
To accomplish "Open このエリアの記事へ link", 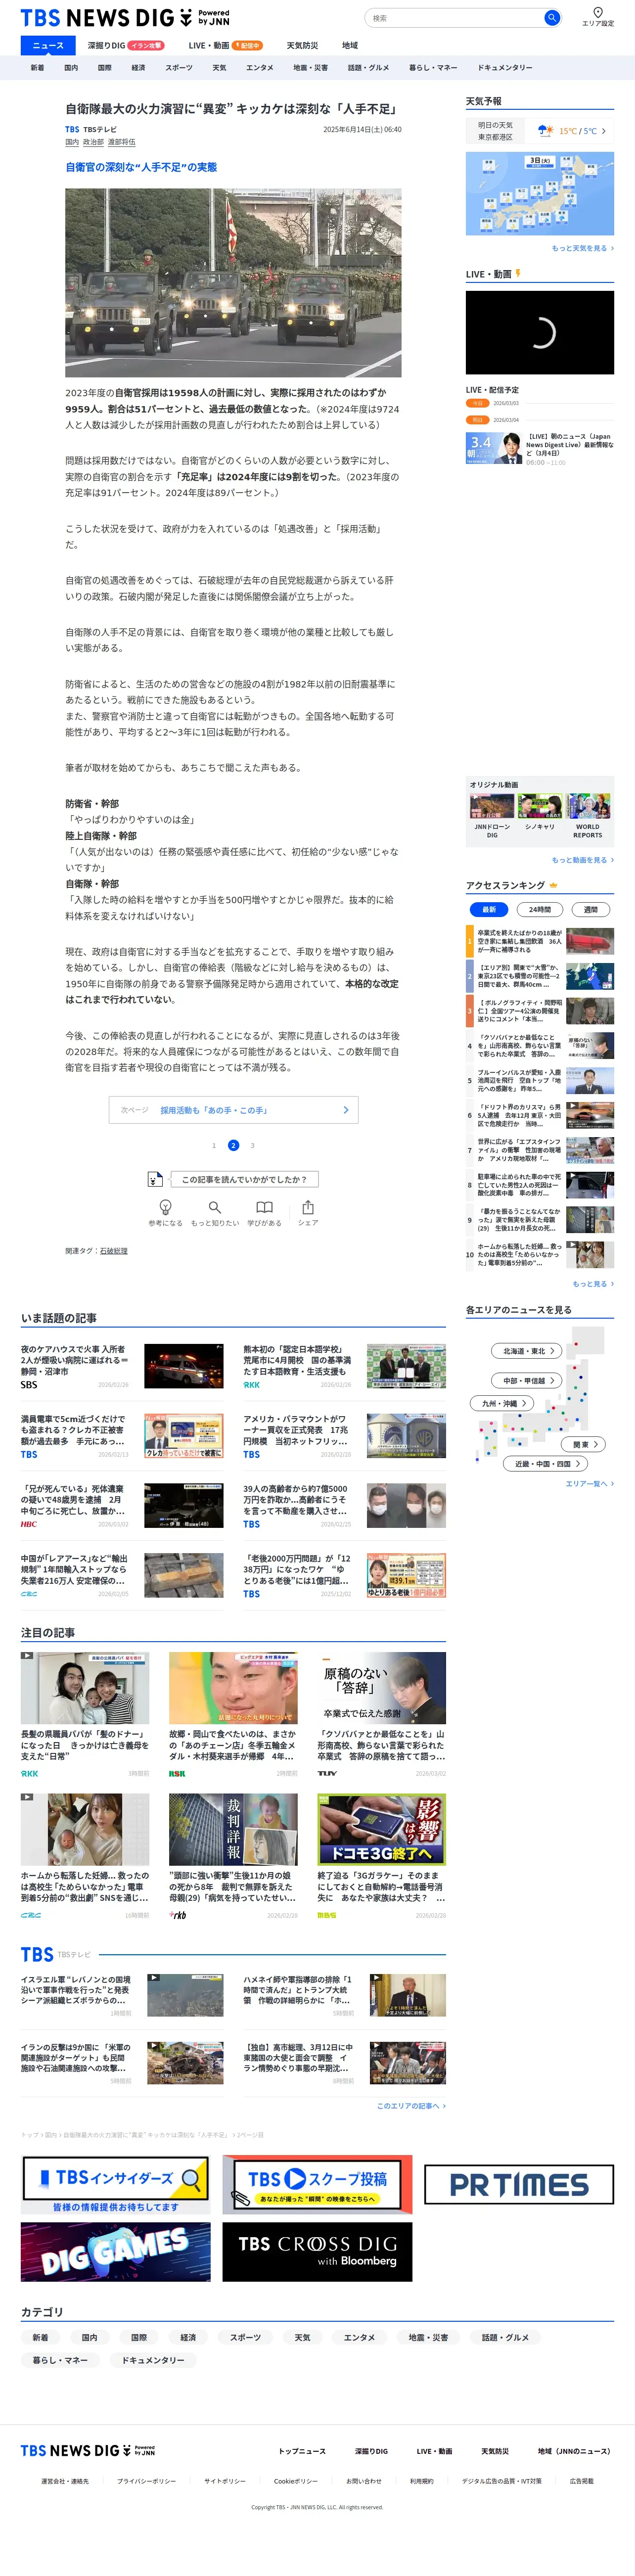I will point(411,2106).
